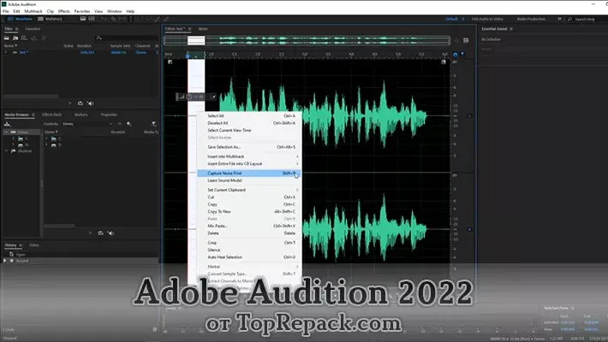Switch to the Markers tab

point(80,115)
